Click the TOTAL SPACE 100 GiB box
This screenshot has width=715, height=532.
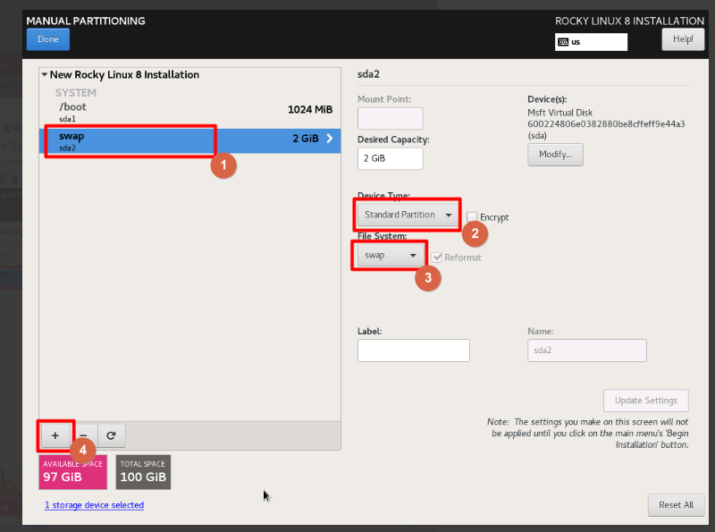point(143,472)
